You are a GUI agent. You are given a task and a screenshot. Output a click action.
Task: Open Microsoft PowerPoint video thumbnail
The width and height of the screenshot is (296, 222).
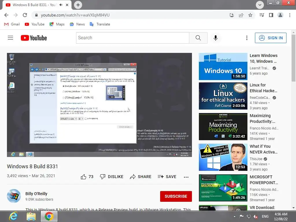pyautogui.click(x=223, y=188)
